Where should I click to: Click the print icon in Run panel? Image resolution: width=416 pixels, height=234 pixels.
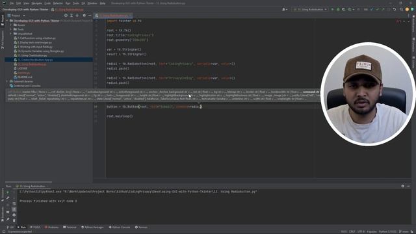[x=14, y=215]
